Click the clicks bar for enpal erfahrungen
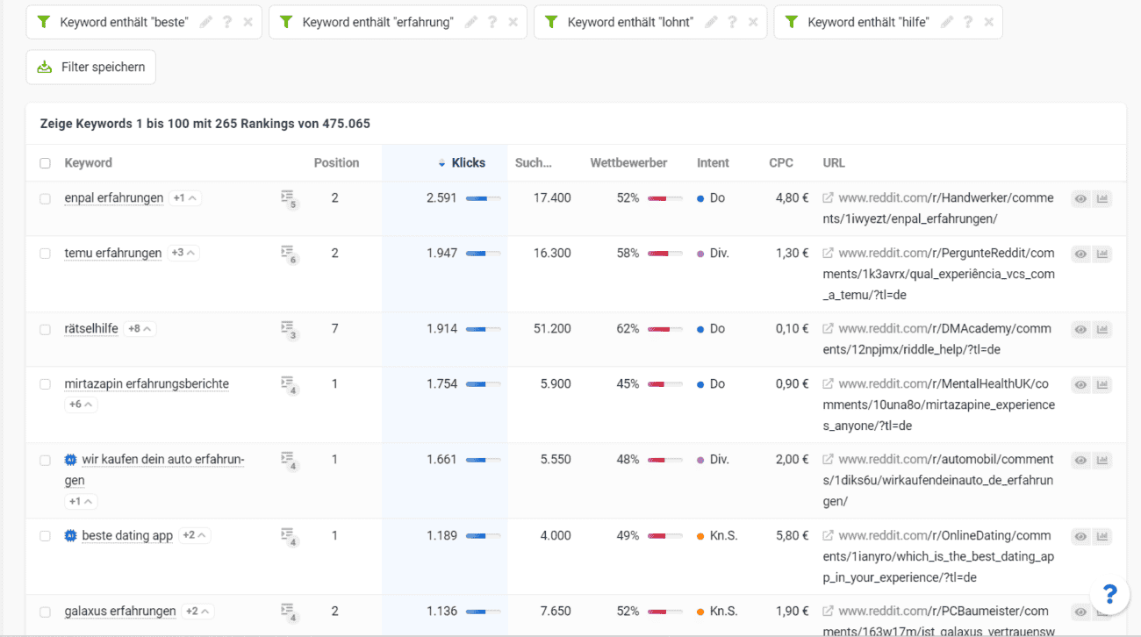The width and height of the screenshot is (1141, 637). [483, 199]
